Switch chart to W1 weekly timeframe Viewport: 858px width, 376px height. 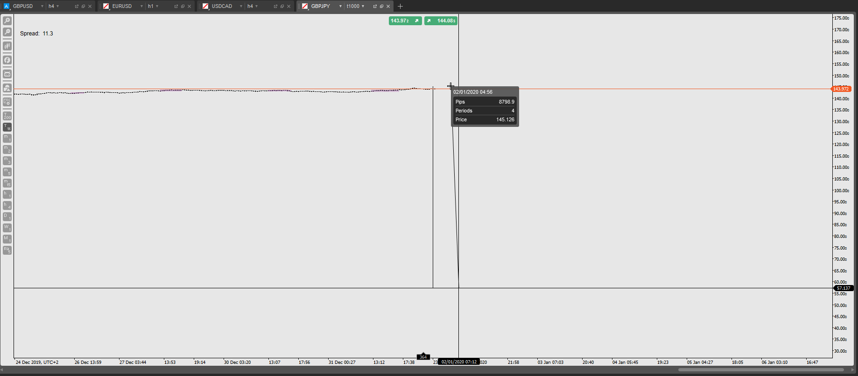point(7,228)
